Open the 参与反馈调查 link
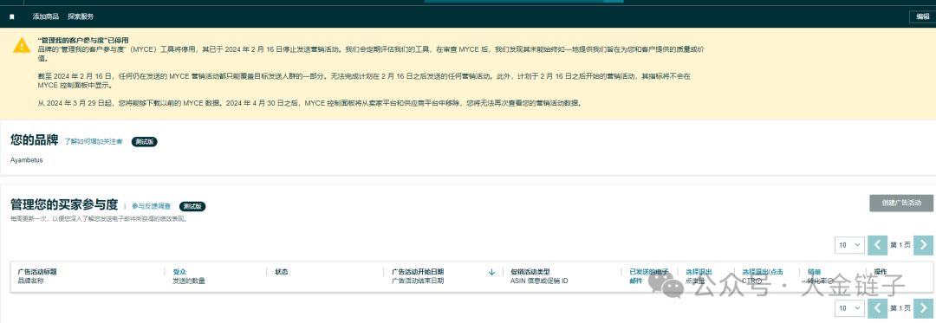Screen dimensions: 936x323 click(x=151, y=205)
